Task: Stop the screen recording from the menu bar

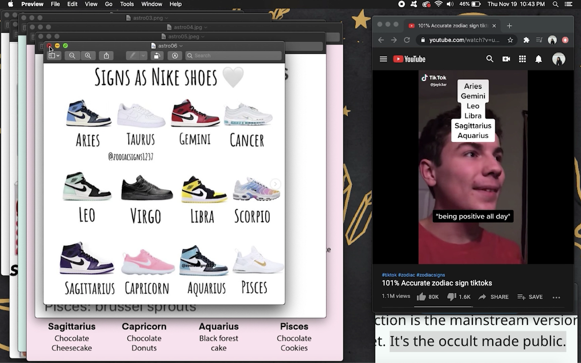Action: [401, 4]
